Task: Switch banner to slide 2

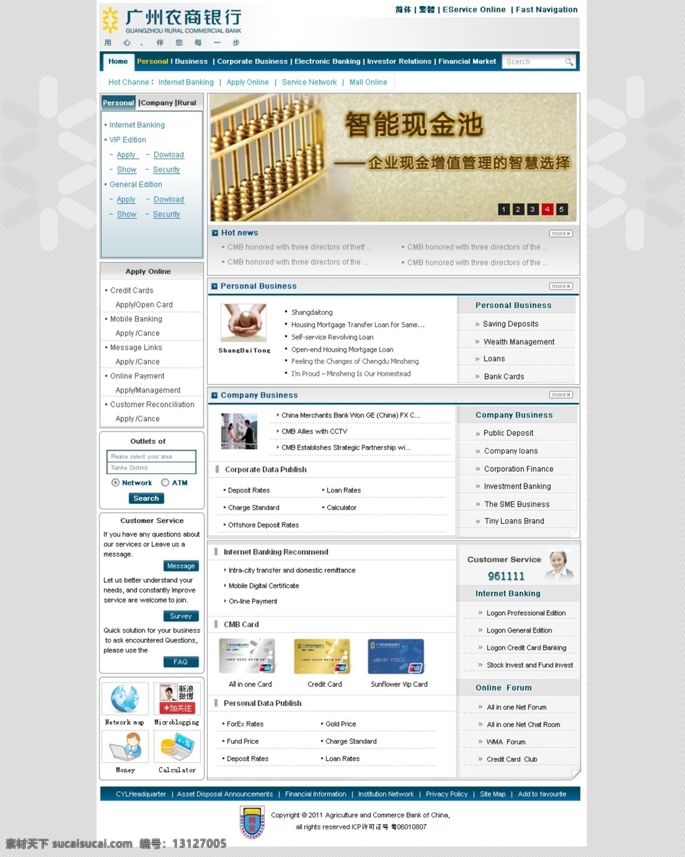Action: tap(518, 210)
